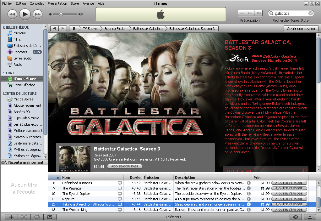Go back in iTunes Store navigation

click(x=54, y=28)
